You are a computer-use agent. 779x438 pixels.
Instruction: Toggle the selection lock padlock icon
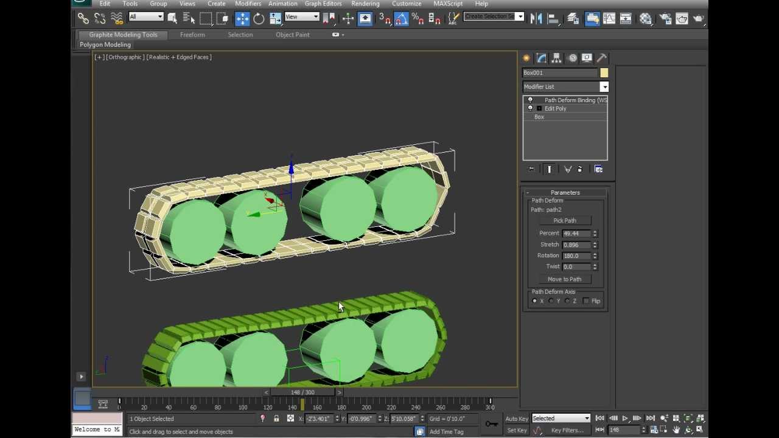(x=276, y=419)
